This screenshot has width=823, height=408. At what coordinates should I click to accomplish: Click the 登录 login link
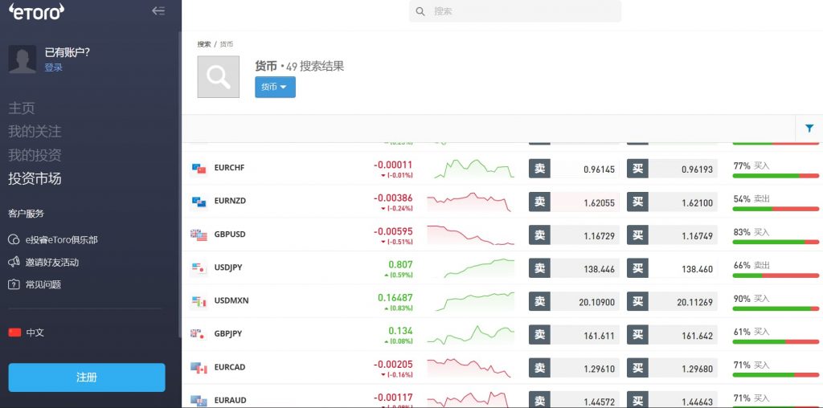pos(54,67)
